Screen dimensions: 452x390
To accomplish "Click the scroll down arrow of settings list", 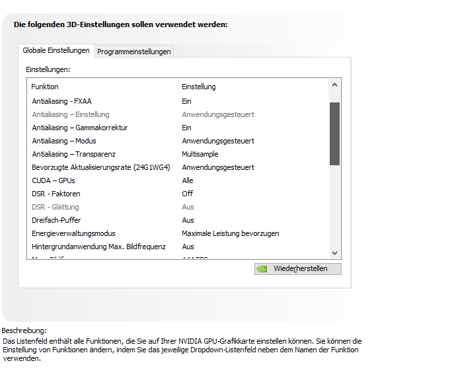I will point(334,253).
